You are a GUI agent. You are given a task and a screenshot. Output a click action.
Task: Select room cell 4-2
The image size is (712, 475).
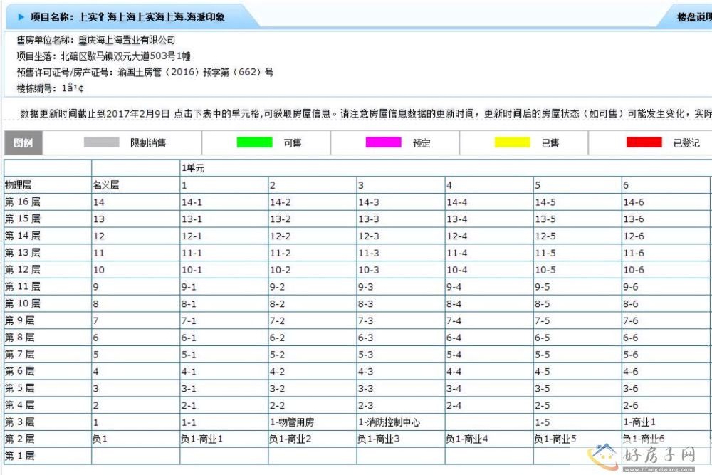click(313, 372)
